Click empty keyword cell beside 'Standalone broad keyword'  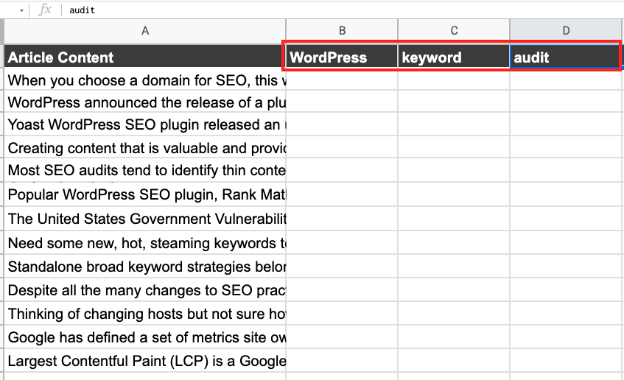pos(454,266)
